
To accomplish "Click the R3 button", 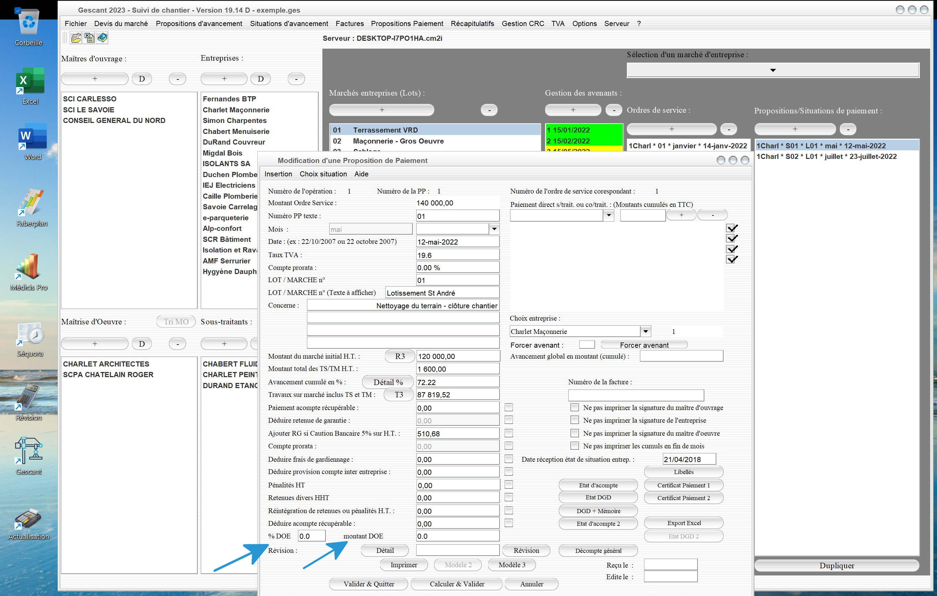I will pos(399,356).
